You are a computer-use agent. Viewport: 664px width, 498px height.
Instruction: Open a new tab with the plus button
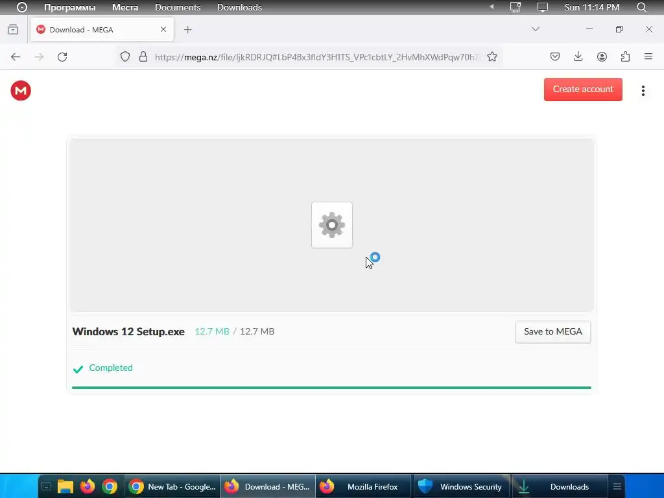[x=188, y=30]
